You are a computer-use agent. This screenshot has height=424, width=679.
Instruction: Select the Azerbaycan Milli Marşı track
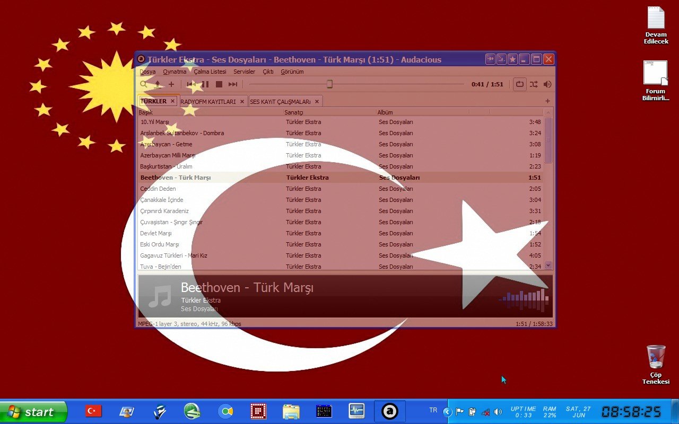click(340, 155)
